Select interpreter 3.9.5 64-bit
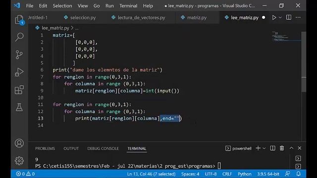The image size is (317, 178). point(268,174)
